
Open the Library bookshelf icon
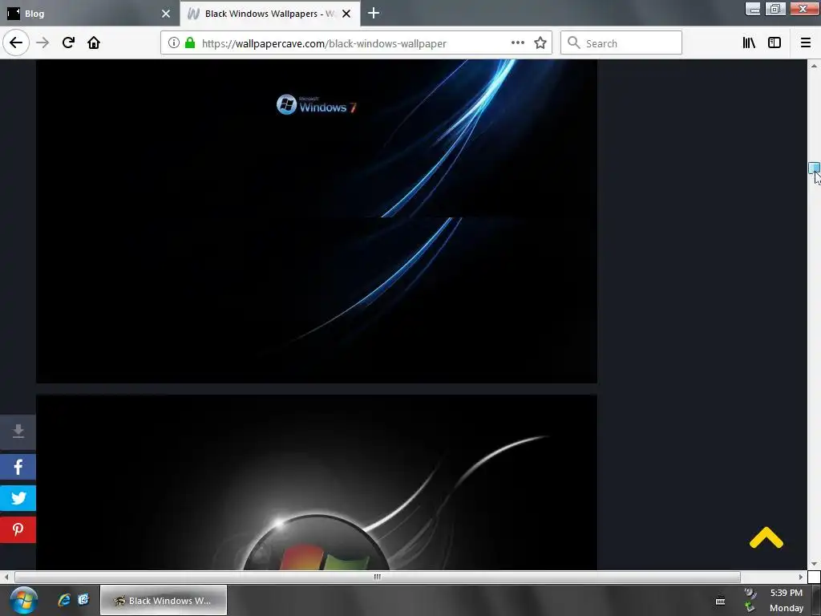749,43
